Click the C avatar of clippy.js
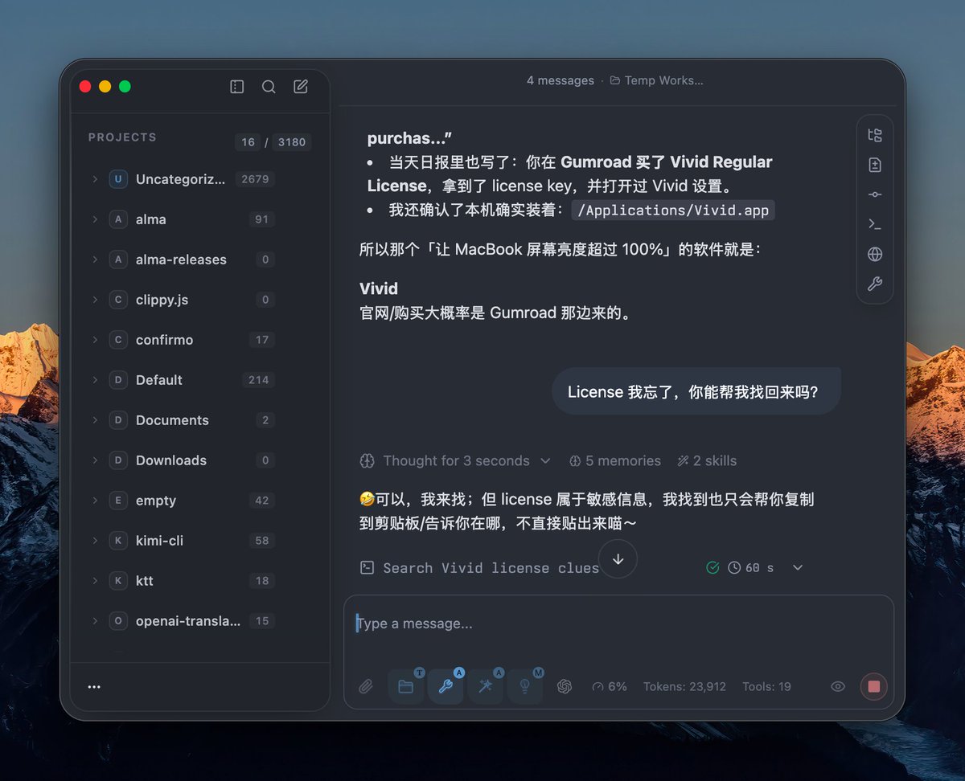This screenshot has width=965, height=781. tap(118, 300)
